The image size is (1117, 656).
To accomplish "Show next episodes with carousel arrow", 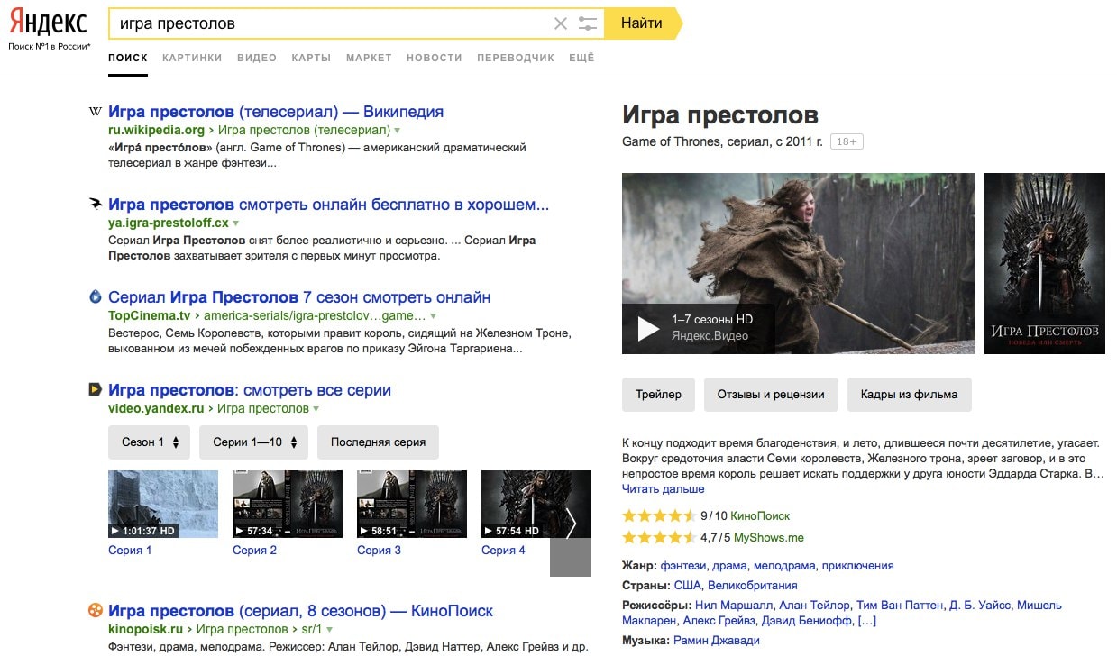I will (571, 523).
